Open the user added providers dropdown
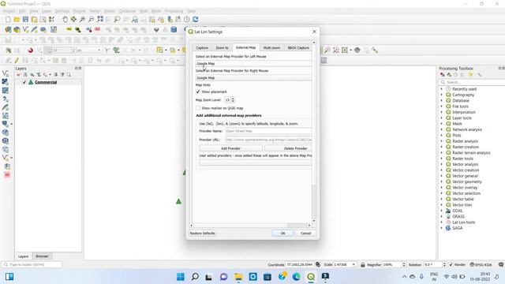Image resolution: width=505 pixels, height=284 pixels. click(x=256, y=163)
